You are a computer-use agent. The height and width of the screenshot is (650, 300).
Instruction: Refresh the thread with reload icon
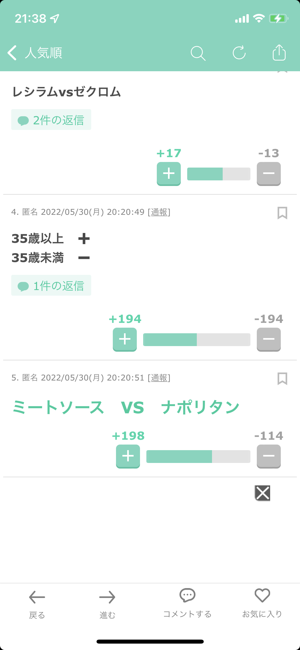(x=239, y=53)
